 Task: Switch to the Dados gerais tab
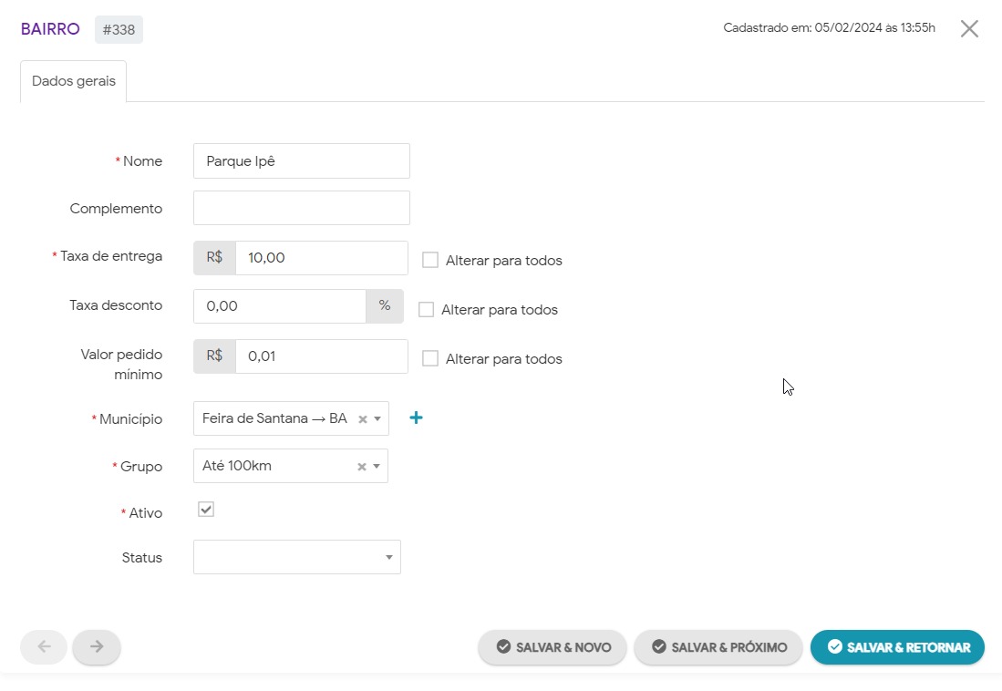tap(74, 81)
